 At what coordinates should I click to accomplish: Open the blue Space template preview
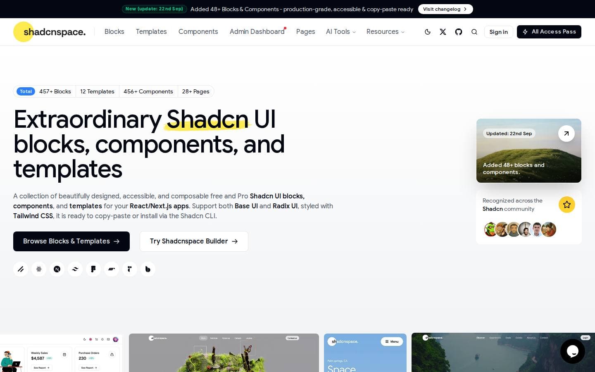tap(365, 353)
